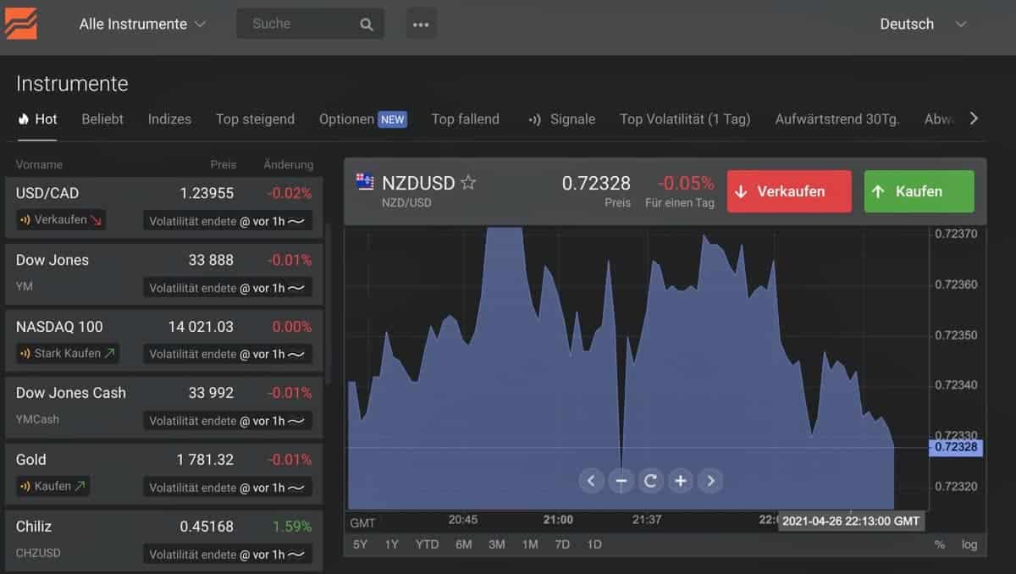Click Chiliz 1.59% change value

(292, 527)
